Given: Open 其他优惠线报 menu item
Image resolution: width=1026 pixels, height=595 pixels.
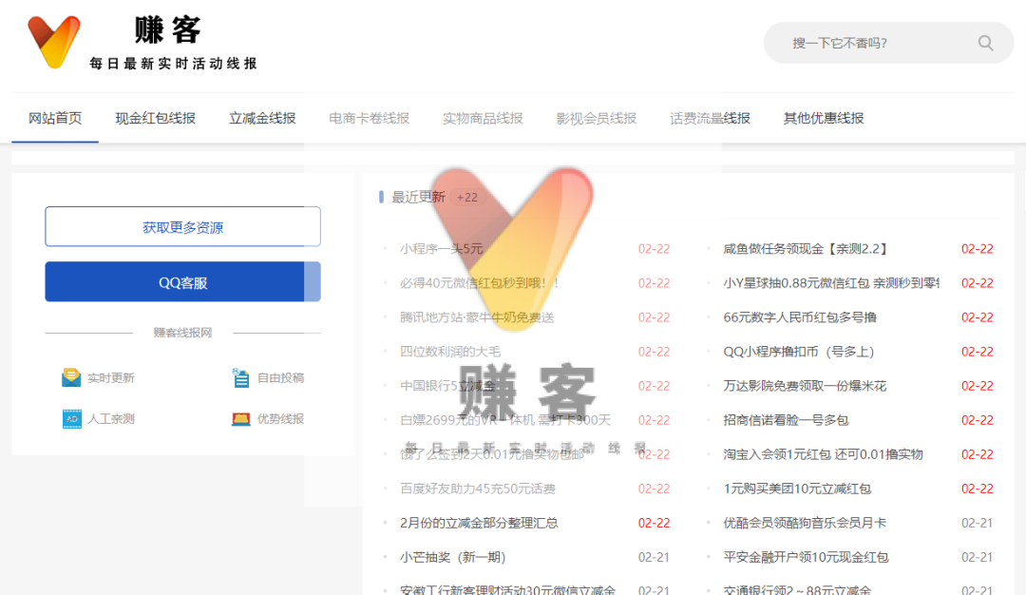Looking at the screenshot, I should (x=824, y=119).
